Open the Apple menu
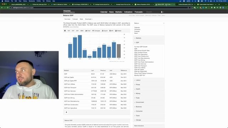 click(x=2, y=1)
